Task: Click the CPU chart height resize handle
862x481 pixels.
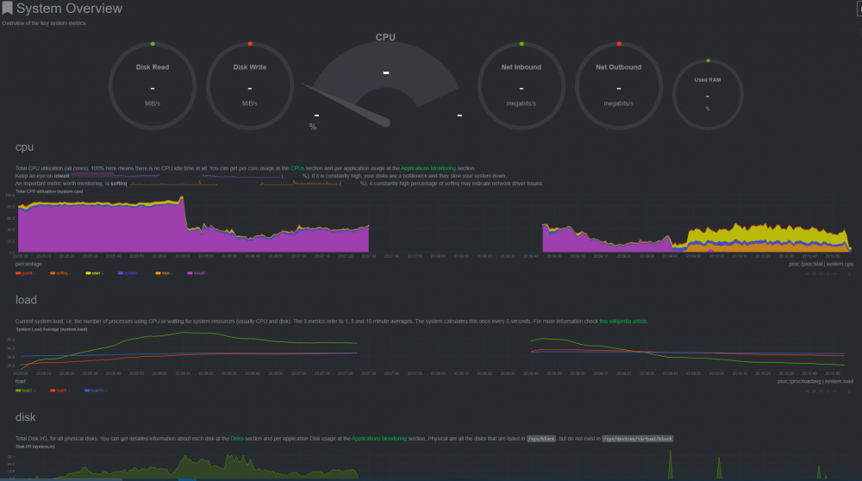Action: (x=849, y=274)
